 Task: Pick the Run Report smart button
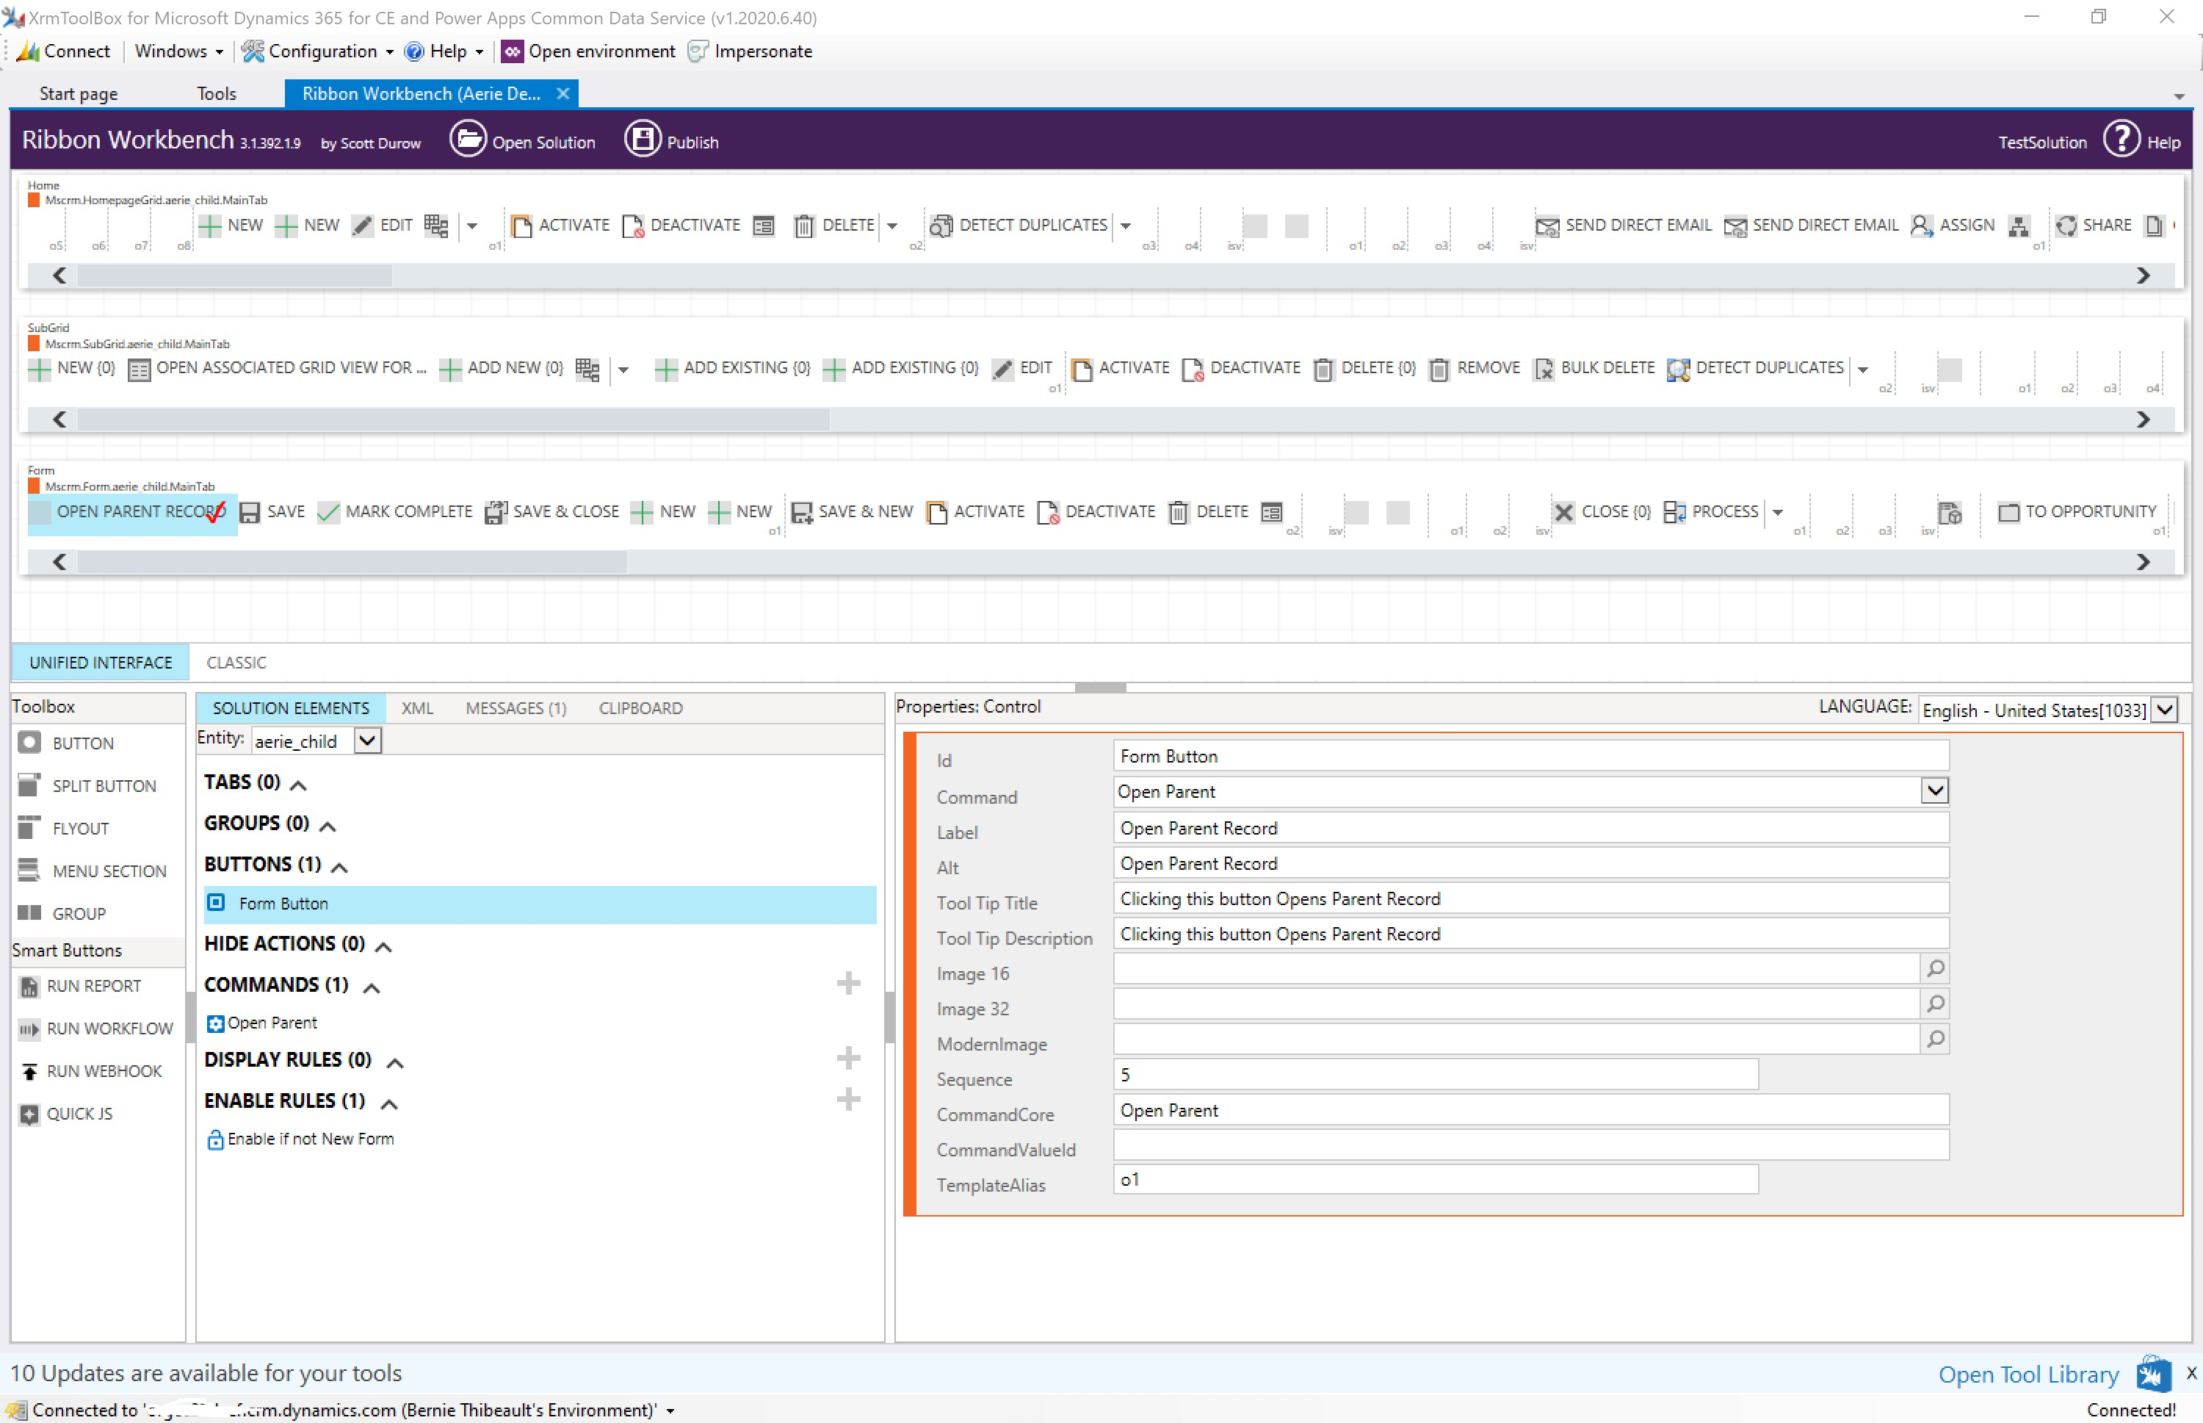pos(79,986)
